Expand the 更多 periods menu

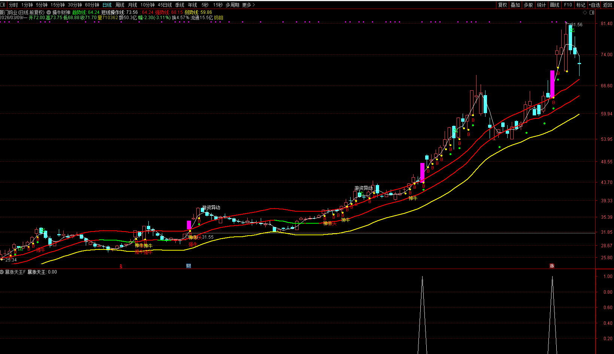(x=248, y=5)
